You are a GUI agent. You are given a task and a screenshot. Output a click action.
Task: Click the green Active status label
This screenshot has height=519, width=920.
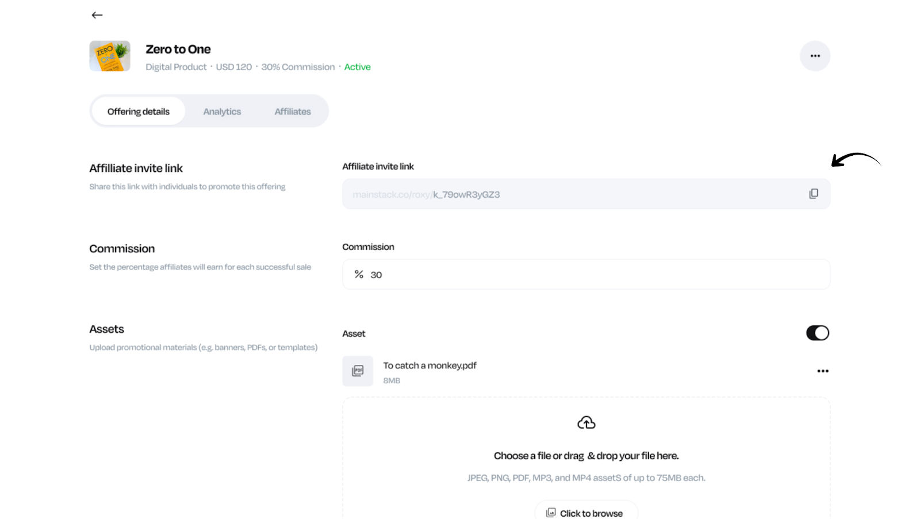coord(357,67)
